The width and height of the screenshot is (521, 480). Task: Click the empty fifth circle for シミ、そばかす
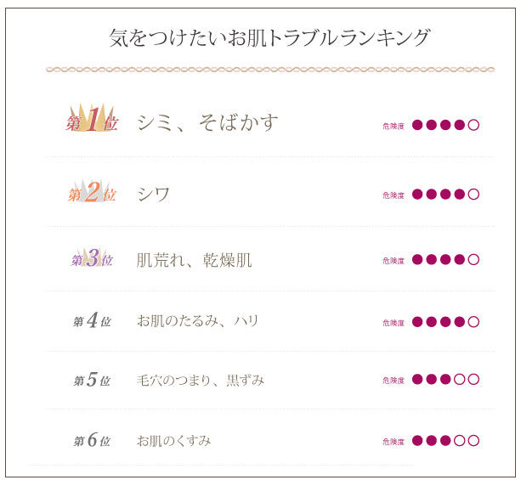point(473,125)
